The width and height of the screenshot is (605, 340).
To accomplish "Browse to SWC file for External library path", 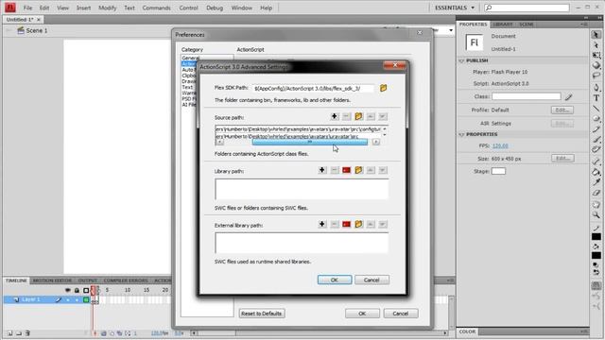I will [x=347, y=224].
